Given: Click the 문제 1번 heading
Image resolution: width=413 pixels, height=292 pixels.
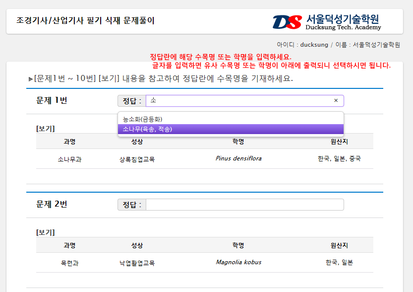Looking at the screenshot, I should tap(52, 100).
